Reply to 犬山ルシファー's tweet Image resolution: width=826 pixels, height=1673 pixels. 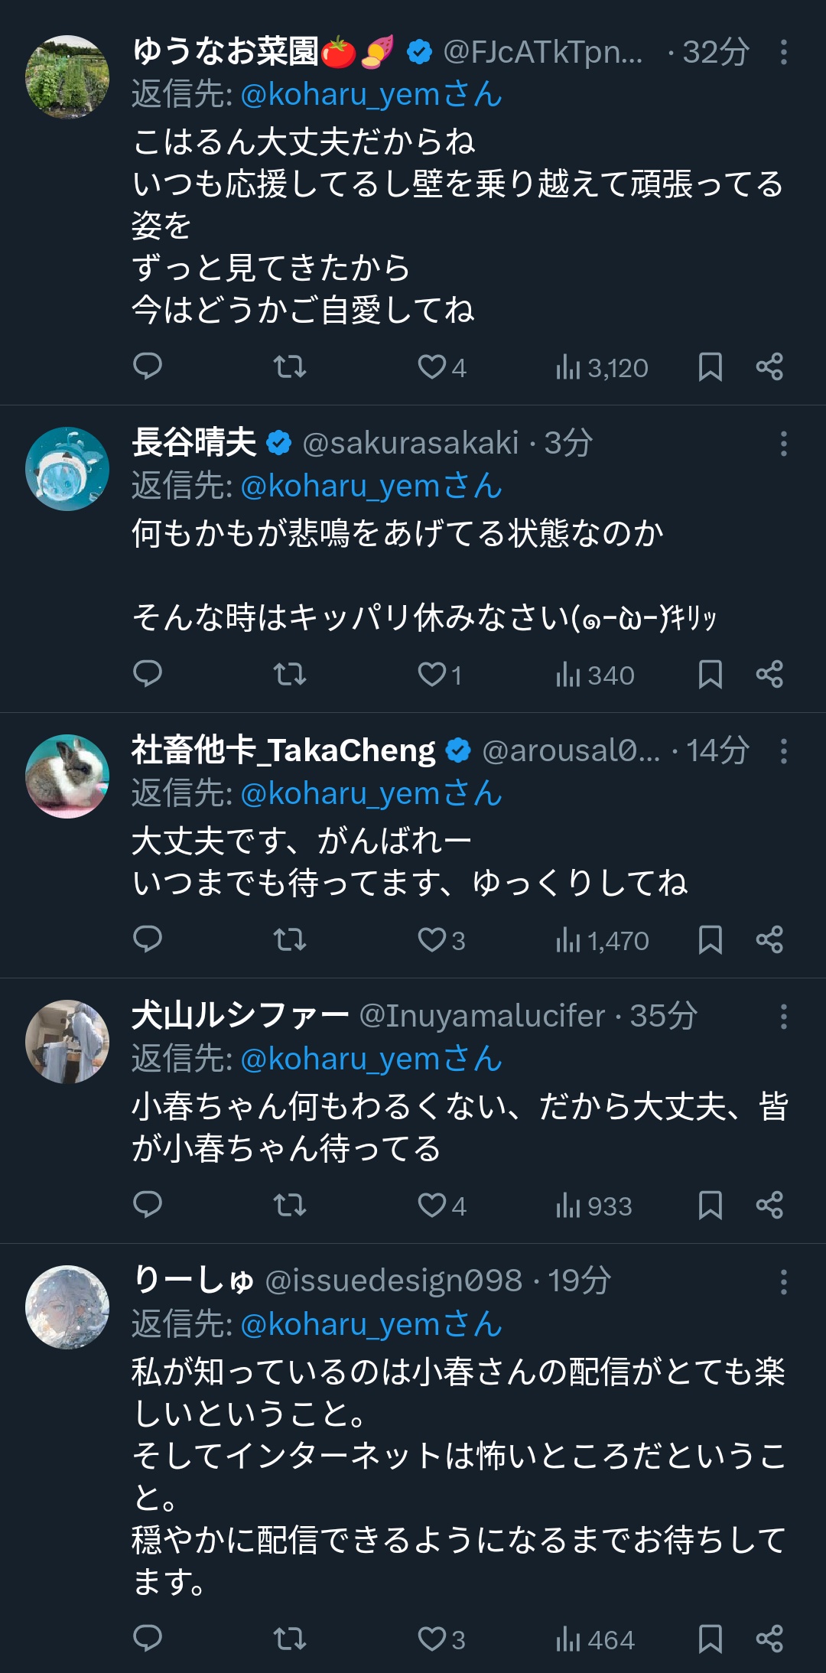148,1205
